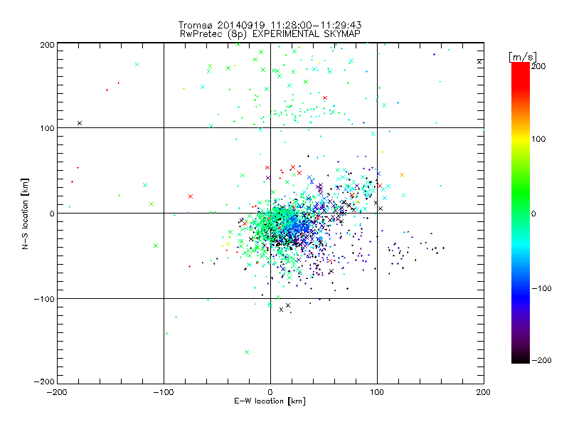Click the "100" tick label on the E-W axis

[x=377, y=392]
